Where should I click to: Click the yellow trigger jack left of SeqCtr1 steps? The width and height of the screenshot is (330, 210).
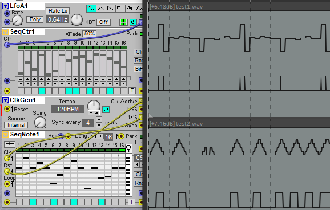point(7,91)
